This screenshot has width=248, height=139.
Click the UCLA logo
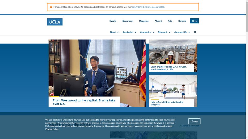point(55,22)
